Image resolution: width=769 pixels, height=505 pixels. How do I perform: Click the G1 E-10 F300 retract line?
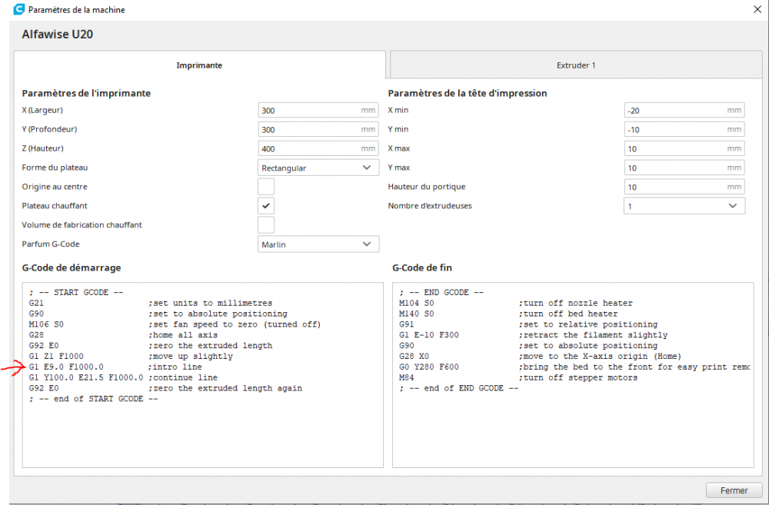click(x=533, y=335)
